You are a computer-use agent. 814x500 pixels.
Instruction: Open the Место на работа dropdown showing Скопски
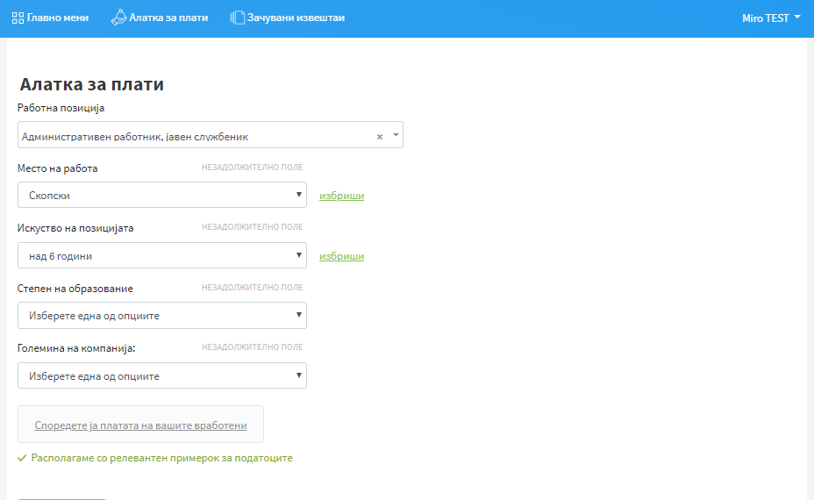[162, 195]
